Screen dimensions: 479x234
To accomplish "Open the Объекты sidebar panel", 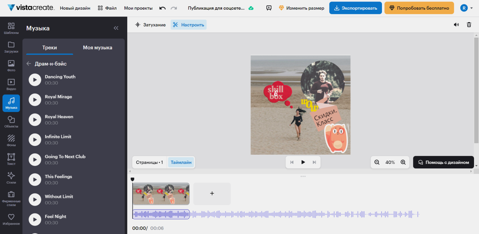I will [x=11, y=122].
